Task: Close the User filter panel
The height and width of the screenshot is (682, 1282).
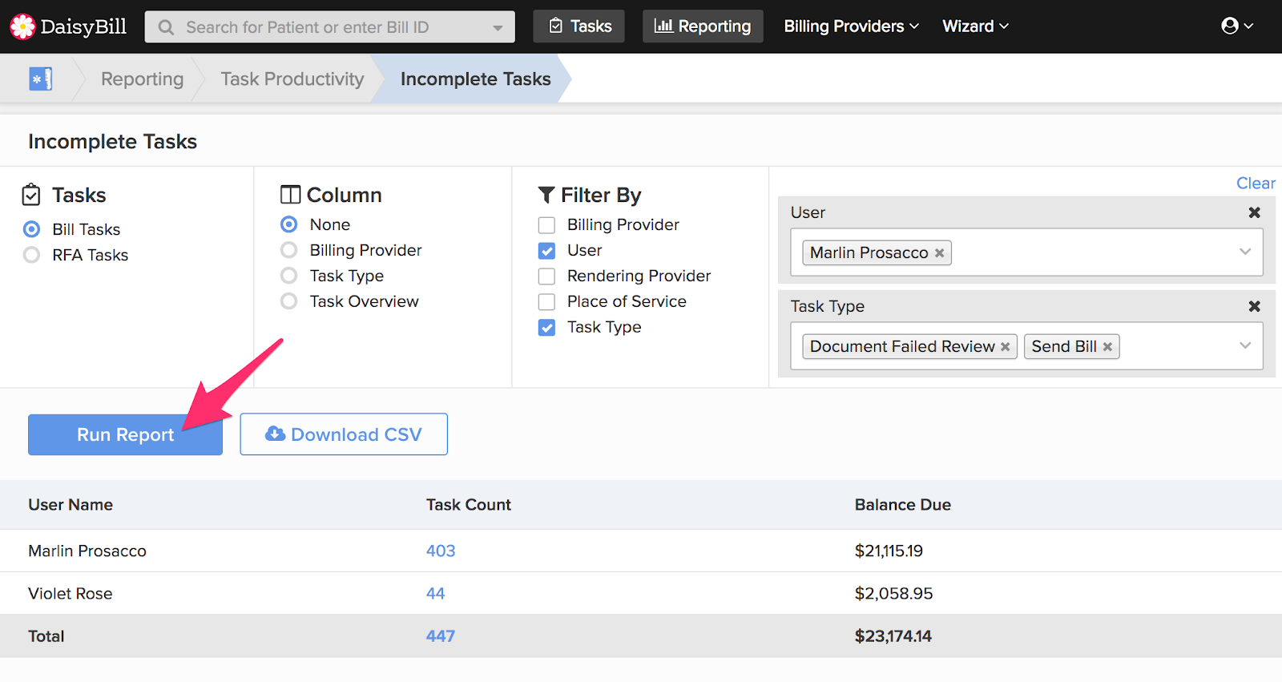Action: point(1254,212)
